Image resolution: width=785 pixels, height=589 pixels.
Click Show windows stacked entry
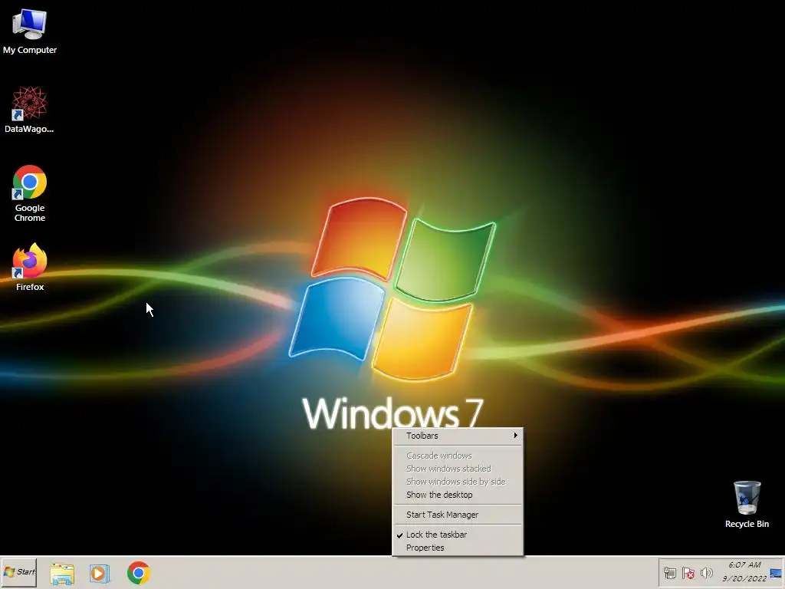(458, 469)
